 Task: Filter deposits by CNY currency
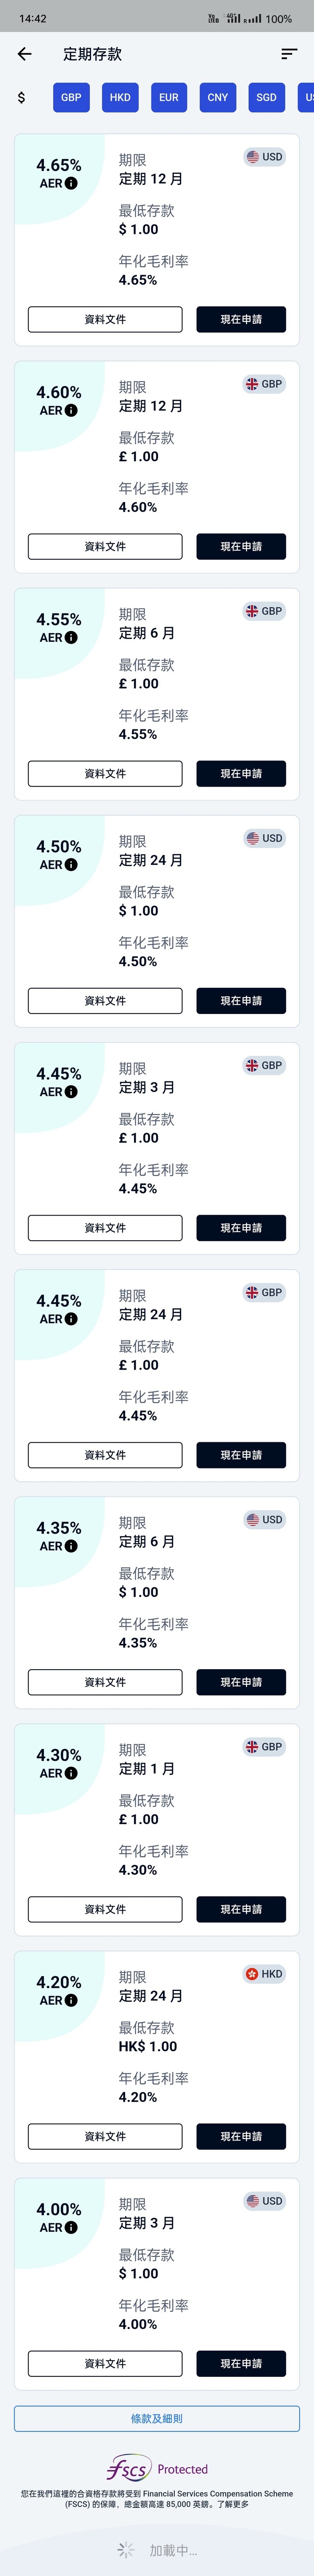tap(218, 97)
